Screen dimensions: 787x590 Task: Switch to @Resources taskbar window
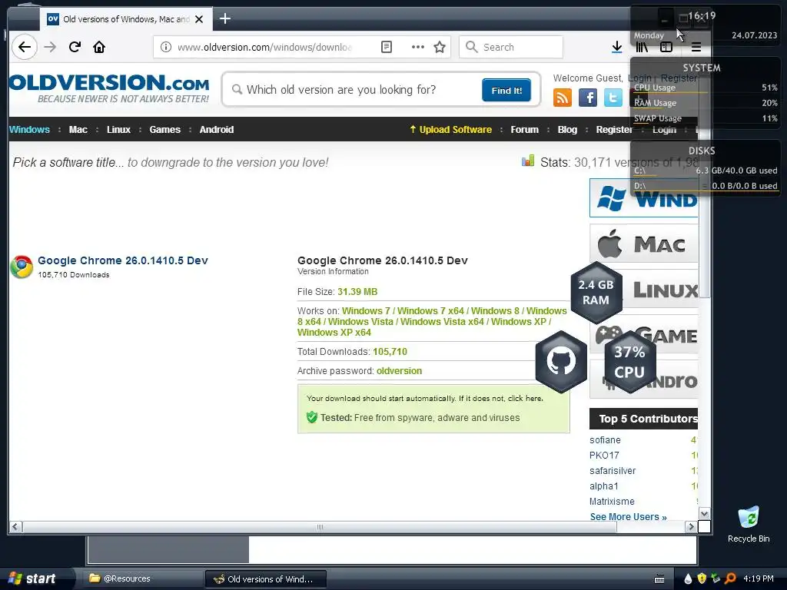pos(141,578)
